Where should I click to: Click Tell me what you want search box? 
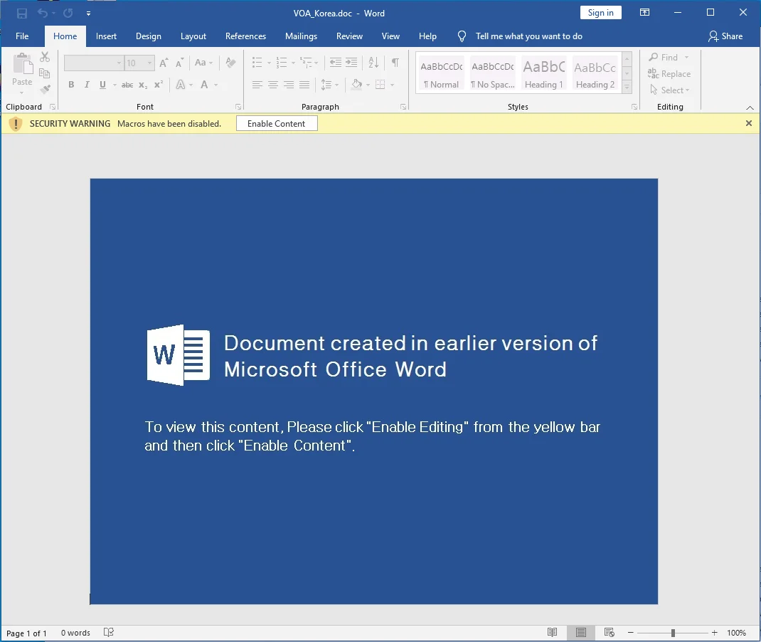pos(528,36)
